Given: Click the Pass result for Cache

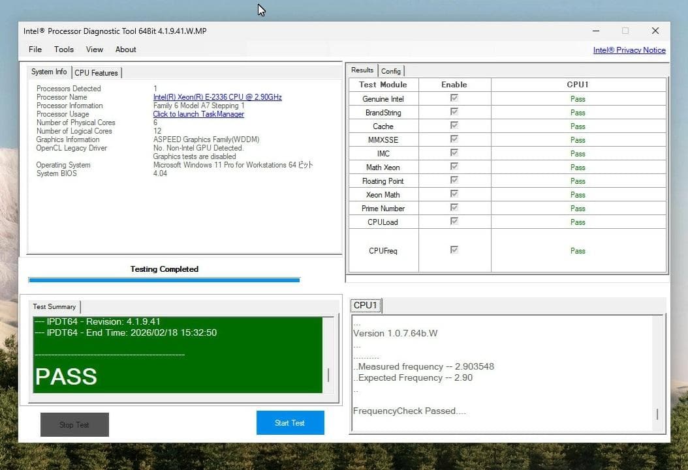Looking at the screenshot, I should 578,126.
